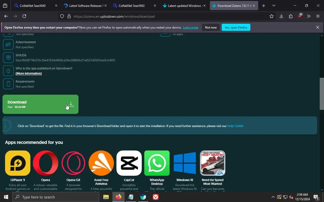Click the taskbar search box
Screen dimensions: 324x202
coord(56,197)
